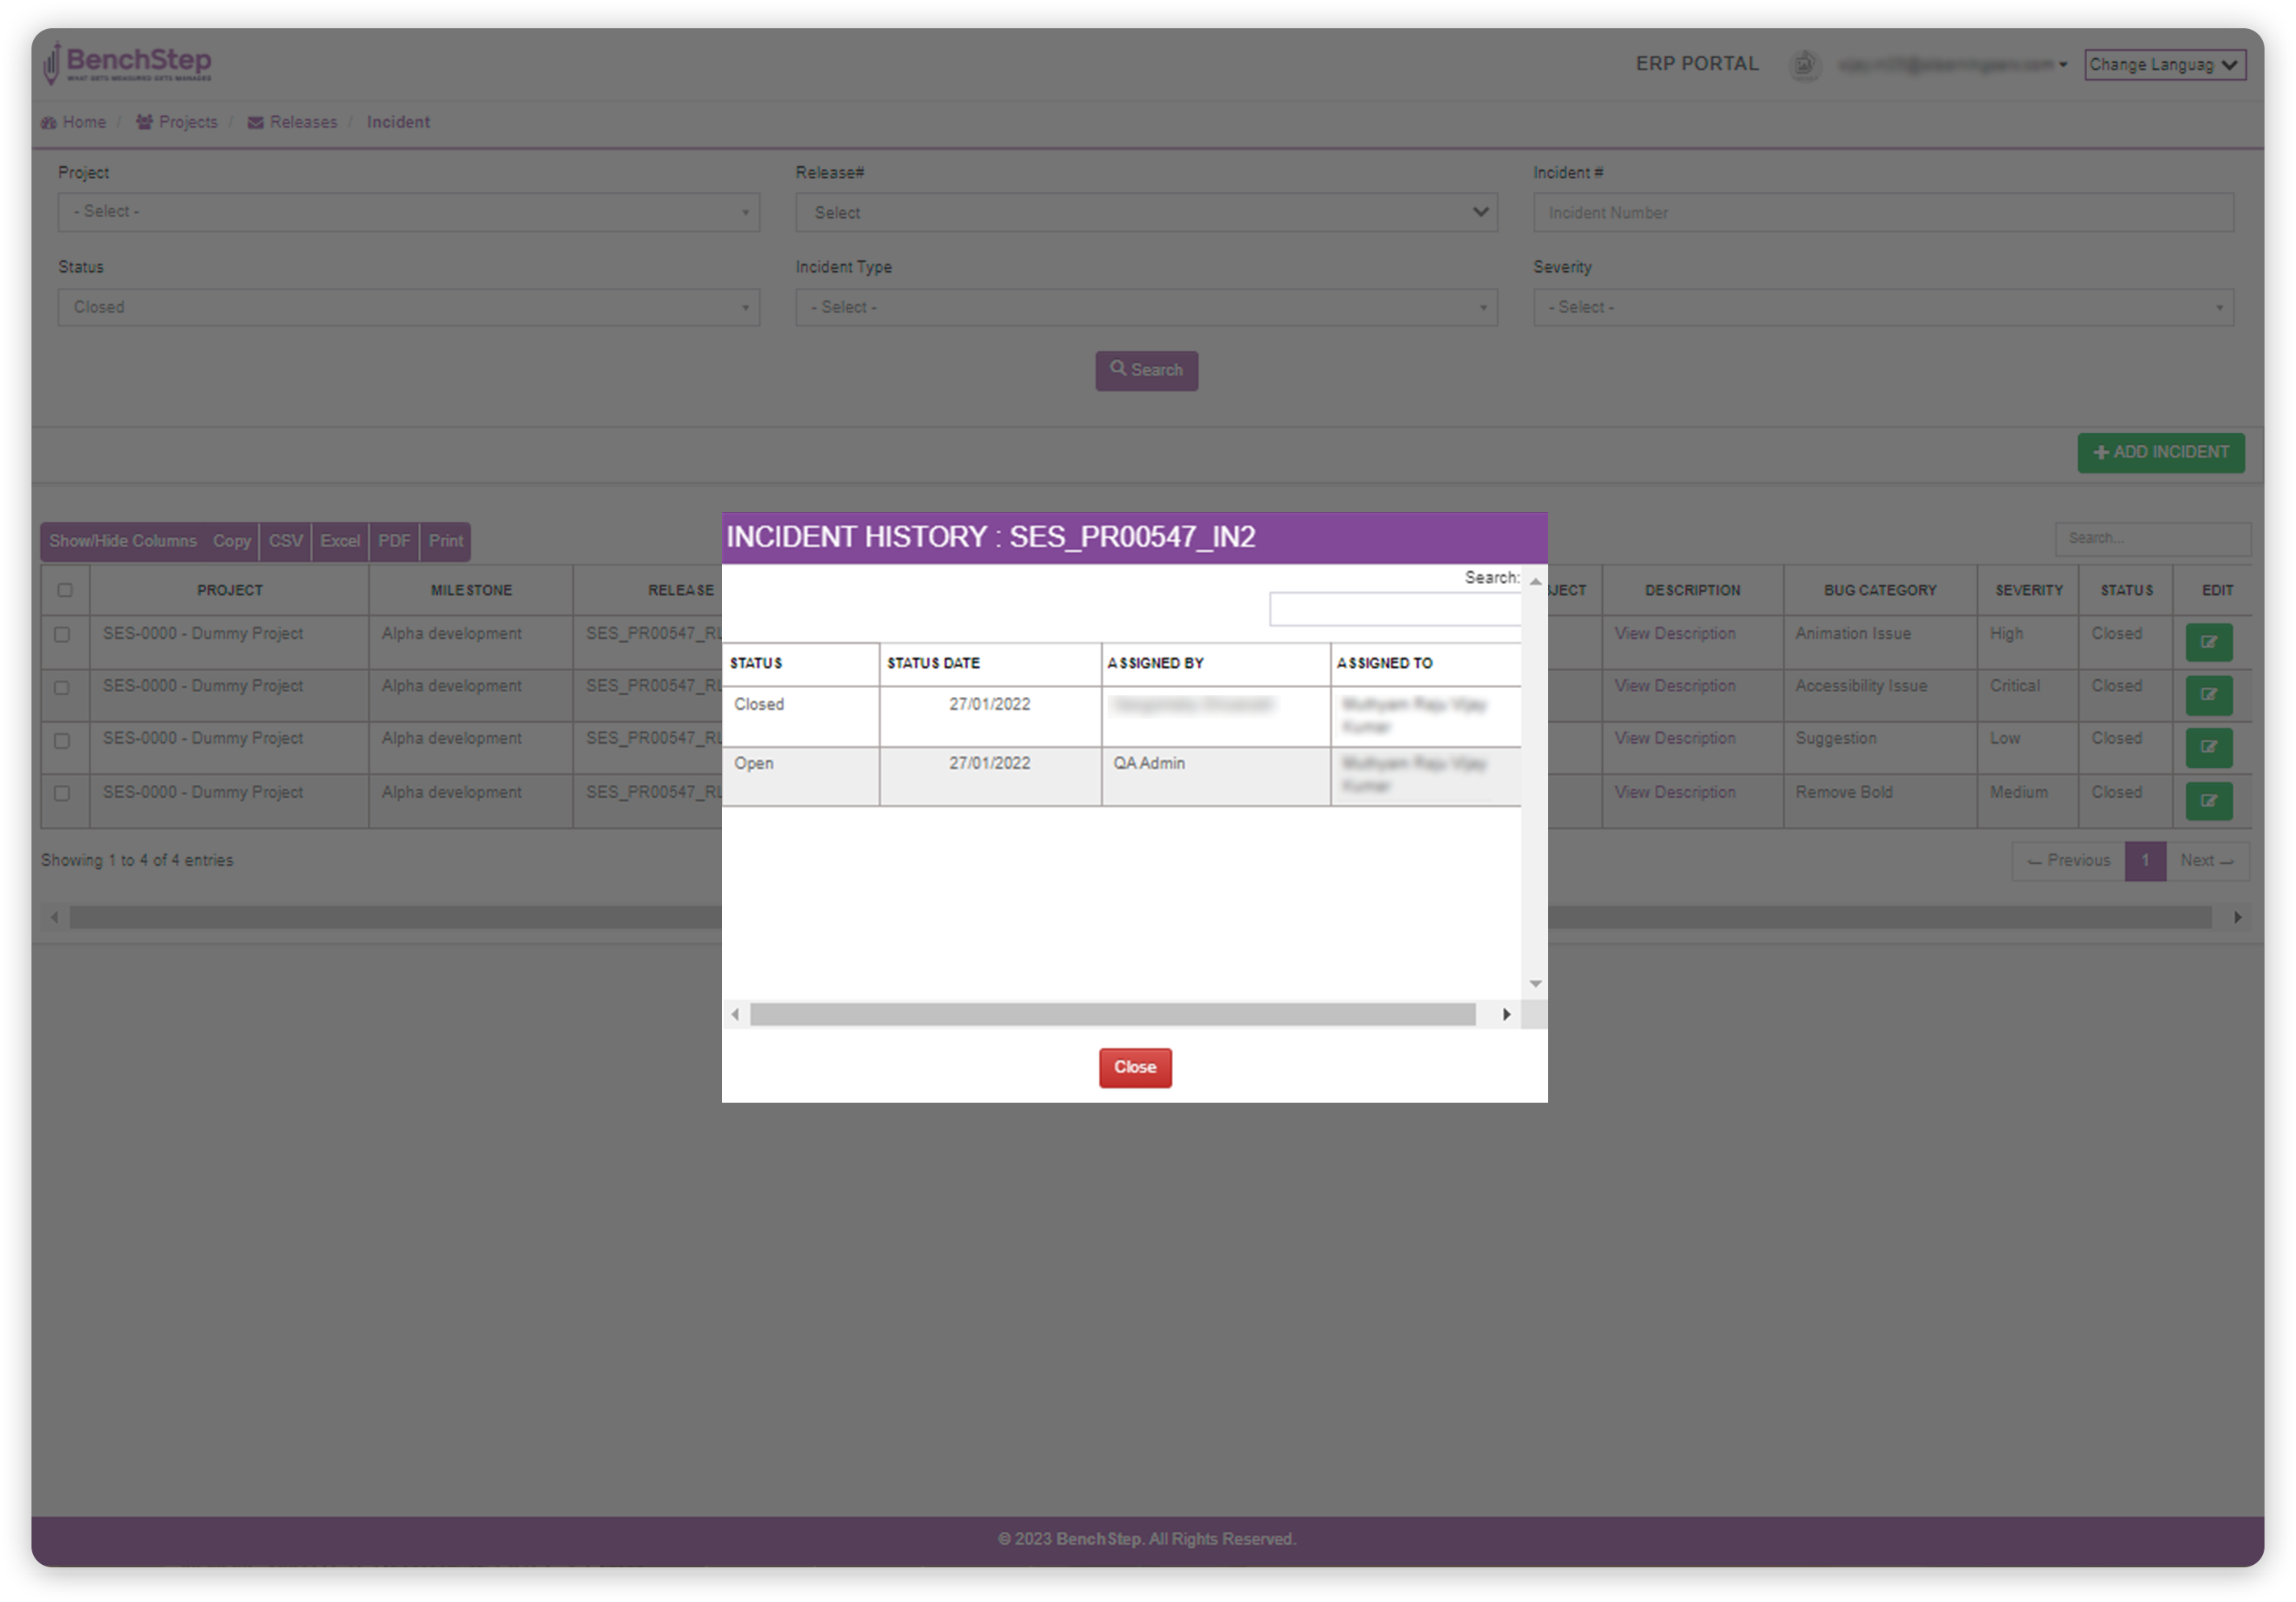Click edit icon for Suggestion row
2296x1602 pixels.
2208,747
